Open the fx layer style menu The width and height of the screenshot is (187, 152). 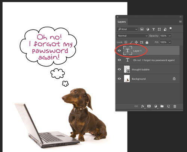[x=143, y=106]
